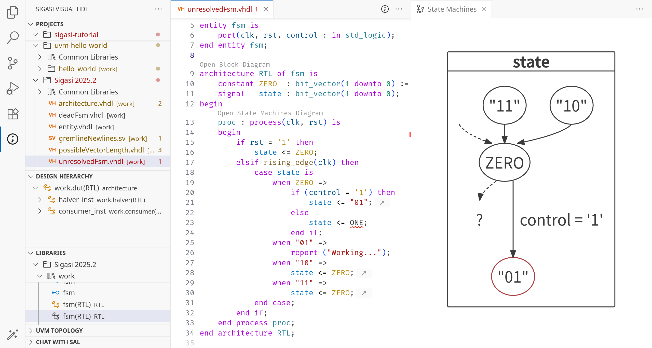The image size is (652, 348).
Task: Expand consumer_inst in design hierarchy
Action: [x=40, y=211]
